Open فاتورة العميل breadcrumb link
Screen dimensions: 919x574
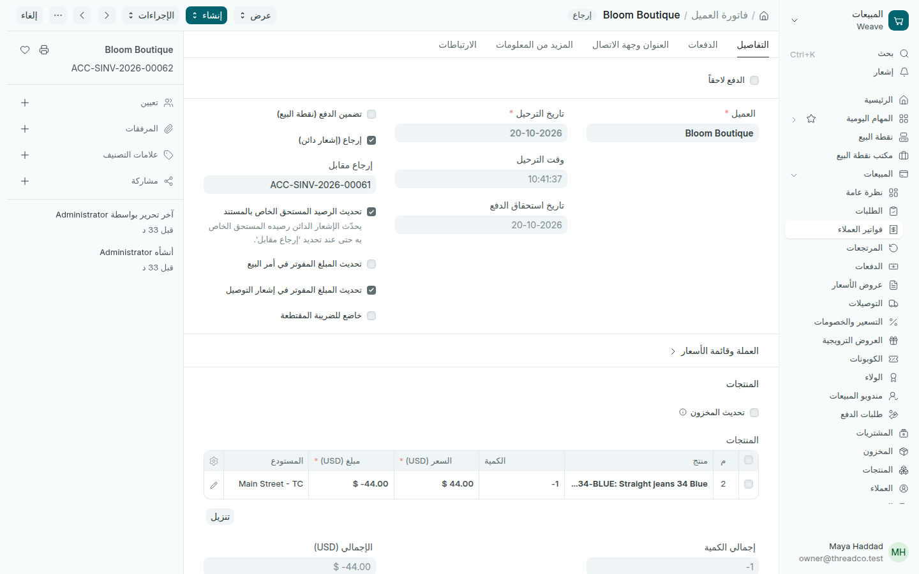click(719, 15)
